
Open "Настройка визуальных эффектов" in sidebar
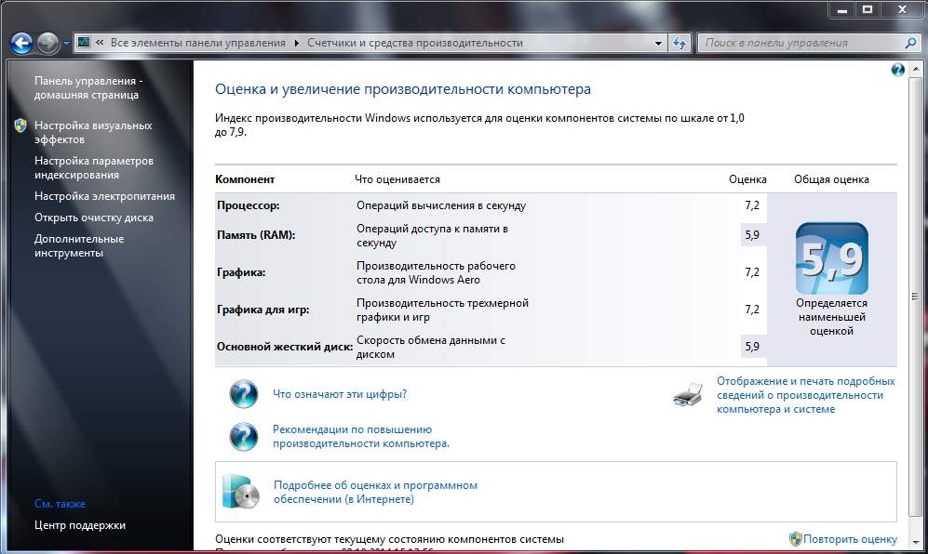click(92, 132)
